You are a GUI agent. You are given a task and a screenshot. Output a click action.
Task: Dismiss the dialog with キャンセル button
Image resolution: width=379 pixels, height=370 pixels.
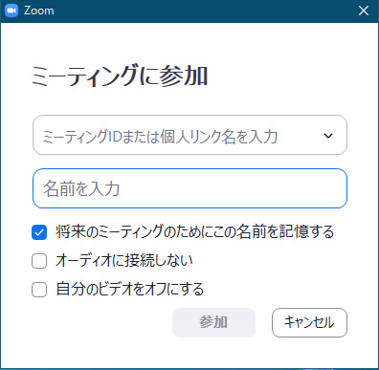309,322
